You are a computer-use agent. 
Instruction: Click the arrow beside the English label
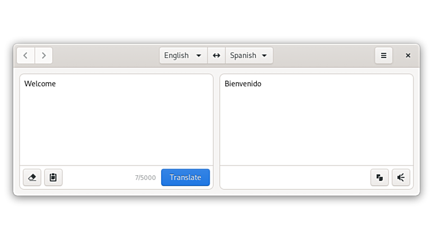pos(199,56)
